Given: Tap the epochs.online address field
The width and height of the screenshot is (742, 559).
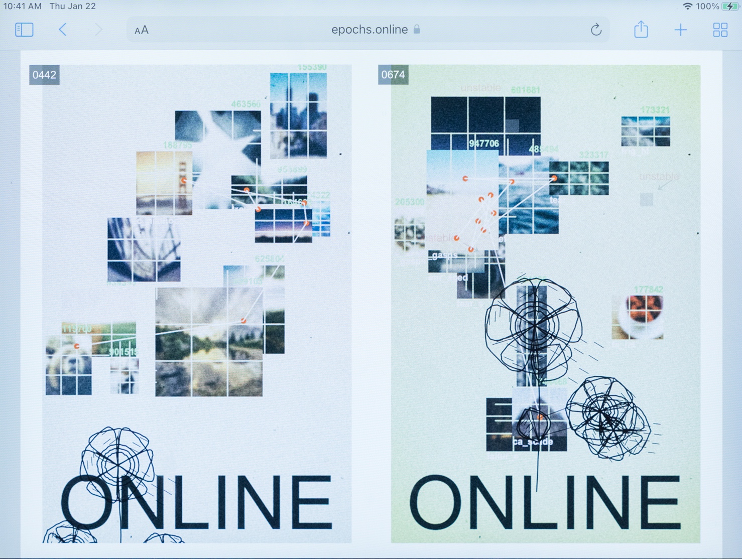Looking at the screenshot, I should tap(369, 30).
